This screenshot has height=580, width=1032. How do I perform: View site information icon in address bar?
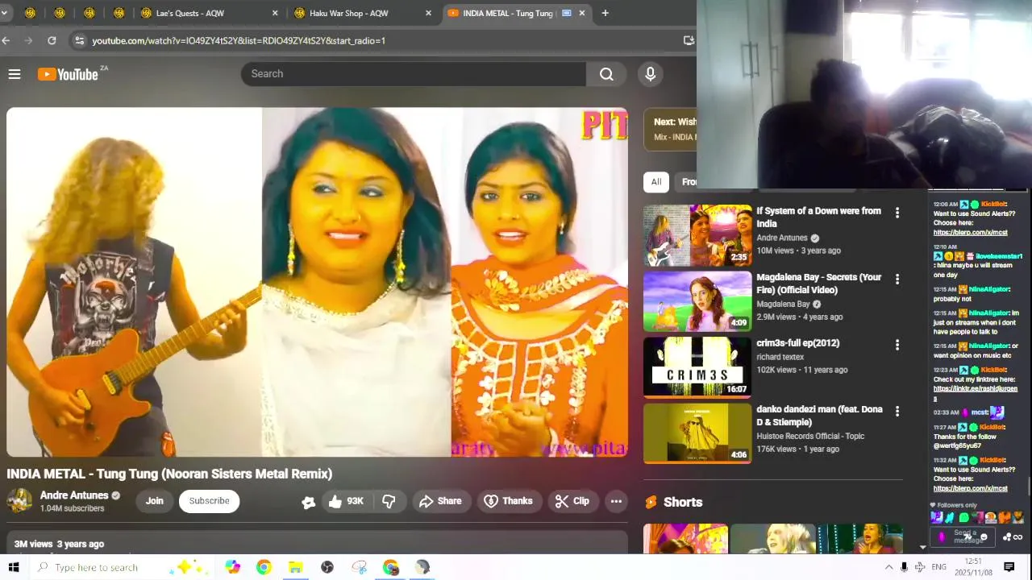(78, 40)
